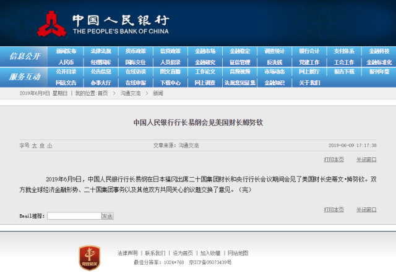Image resolution: width=396 pixels, height=279 pixels.
Task: Set font size to large (大)
Action: coord(35,146)
